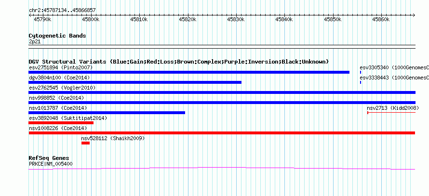
Task: Click the small blue esv3338443 marker
Action: (361, 82)
